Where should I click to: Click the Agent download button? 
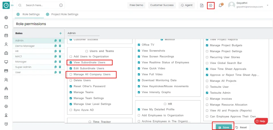187,5
